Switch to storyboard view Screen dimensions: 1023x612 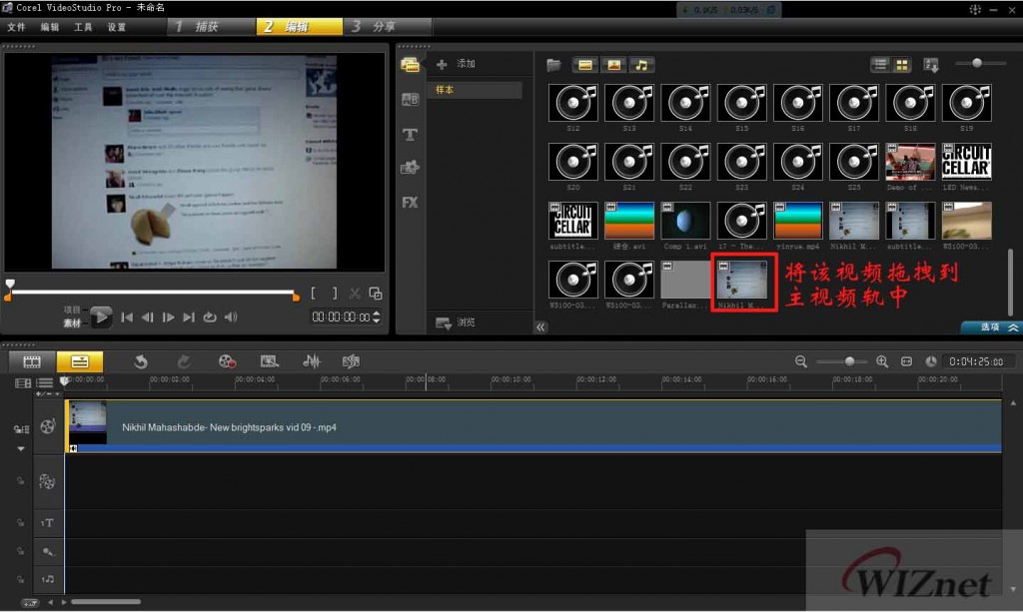(x=32, y=361)
